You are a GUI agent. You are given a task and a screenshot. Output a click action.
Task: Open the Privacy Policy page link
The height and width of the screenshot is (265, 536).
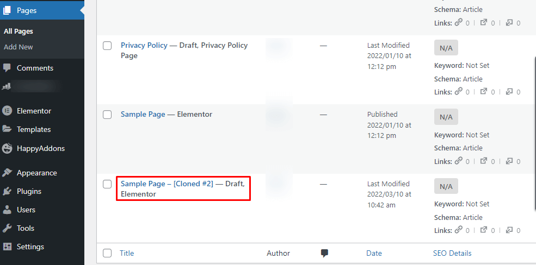(144, 46)
